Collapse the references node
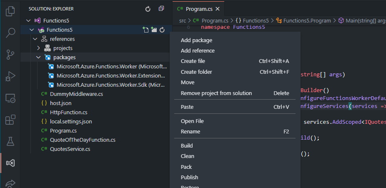The image size is (386, 188). (35, 39)
